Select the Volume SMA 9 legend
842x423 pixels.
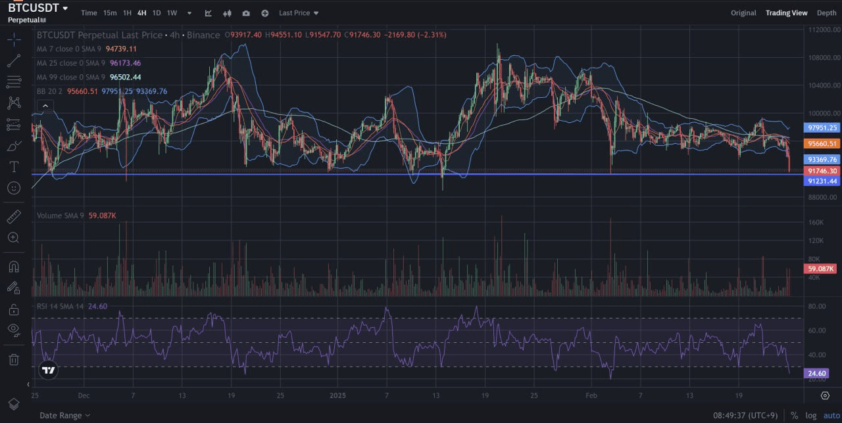[x=76, y=215]
